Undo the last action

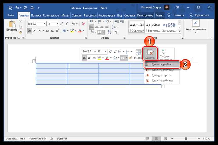[17, 8]
